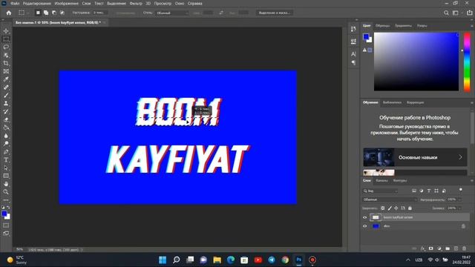Add a layer mask

[x=430, y=248]
